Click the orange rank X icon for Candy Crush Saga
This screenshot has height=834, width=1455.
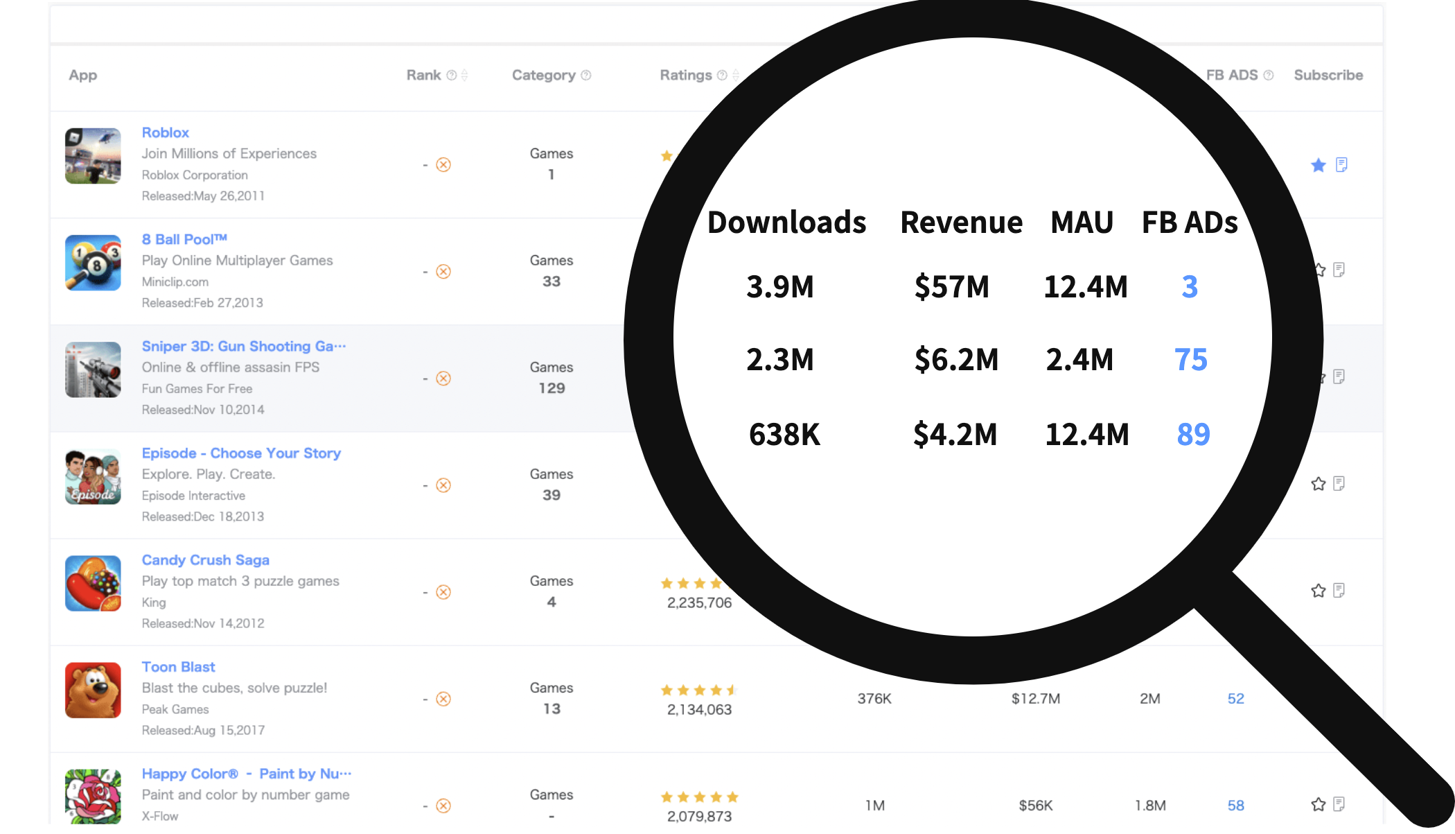tap(443, 591)
